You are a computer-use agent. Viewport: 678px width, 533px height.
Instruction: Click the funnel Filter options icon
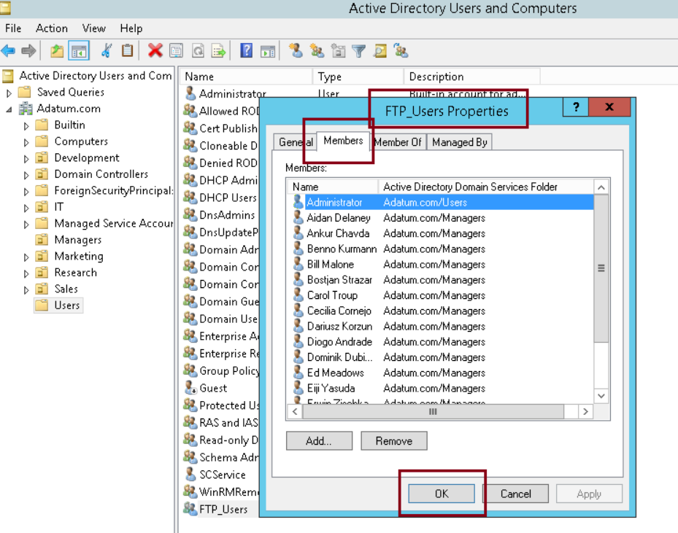click(x=359, y=51)
